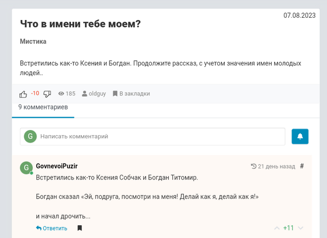This screenshot has width=327, height=238.
Task: Open GovnevoiPuzir's avatar
Action: pos(26,168)
